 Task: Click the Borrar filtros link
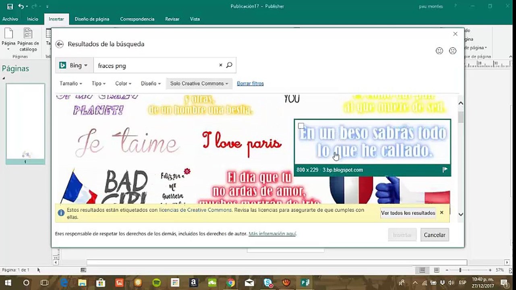[250, 83]
